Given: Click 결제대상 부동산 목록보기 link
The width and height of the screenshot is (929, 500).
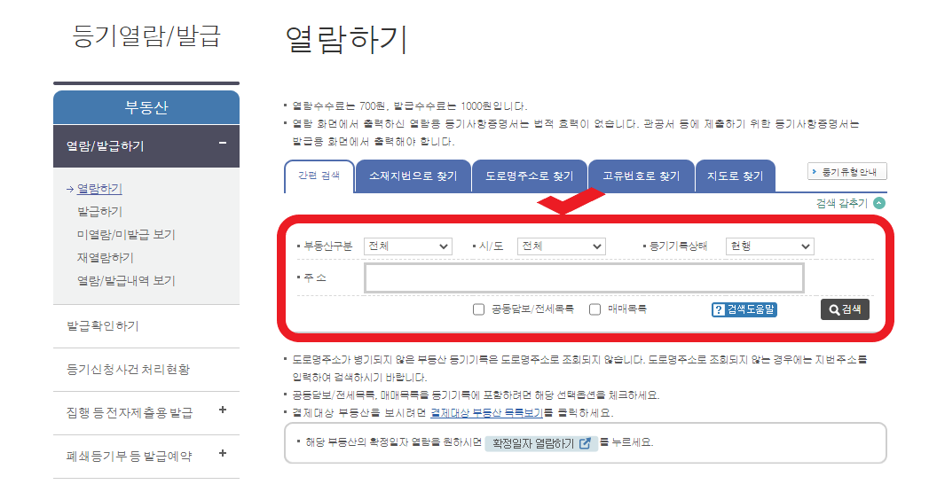Looking at the screenshot, I should (x=487, y=413).
